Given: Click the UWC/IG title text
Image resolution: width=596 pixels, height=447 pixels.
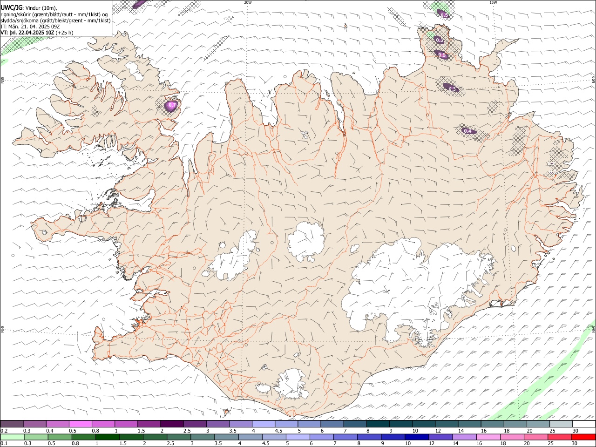Looking at the screenshot, I should [11, 7].
